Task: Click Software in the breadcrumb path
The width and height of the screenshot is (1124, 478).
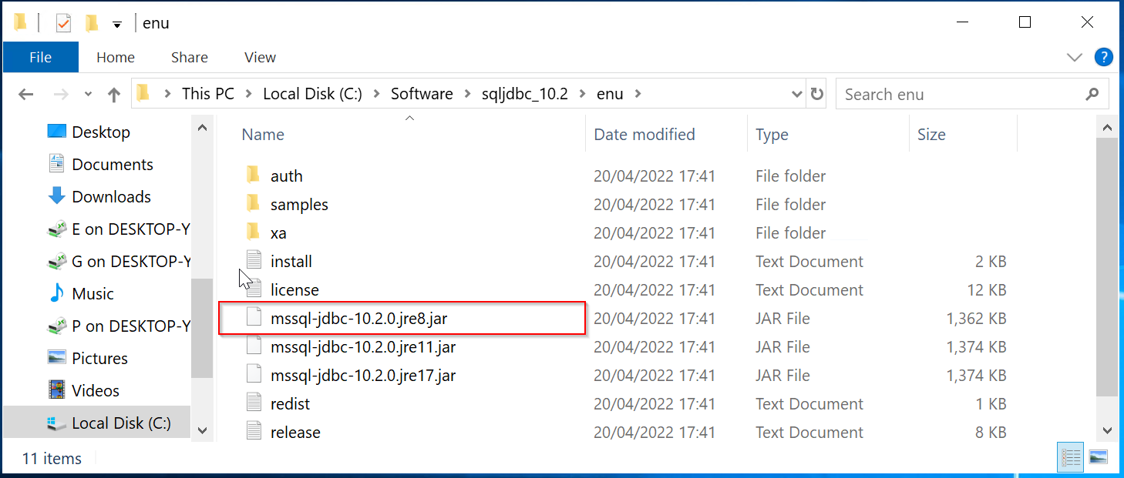Action: 422,94
